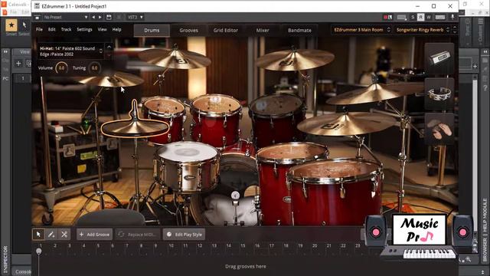Collapse the Hi-Hat properties panel chevron
This screenshot has width=490, height=276.
tap(109, 48)
